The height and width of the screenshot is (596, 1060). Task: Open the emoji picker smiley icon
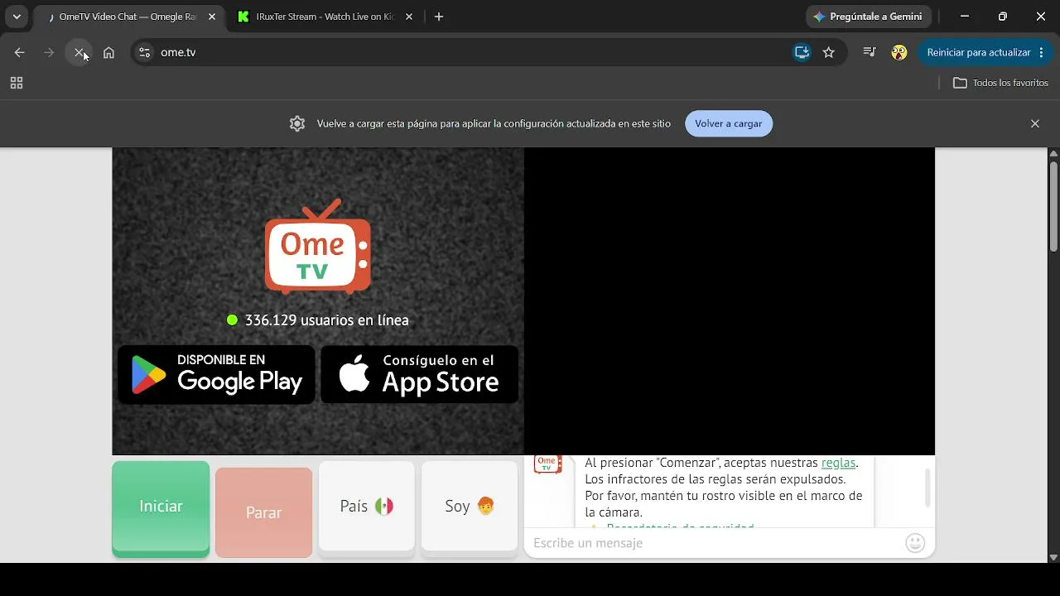pyautogui.click(x=915, y=543)
